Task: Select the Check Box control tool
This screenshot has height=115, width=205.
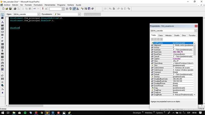Action: [2, 41]
